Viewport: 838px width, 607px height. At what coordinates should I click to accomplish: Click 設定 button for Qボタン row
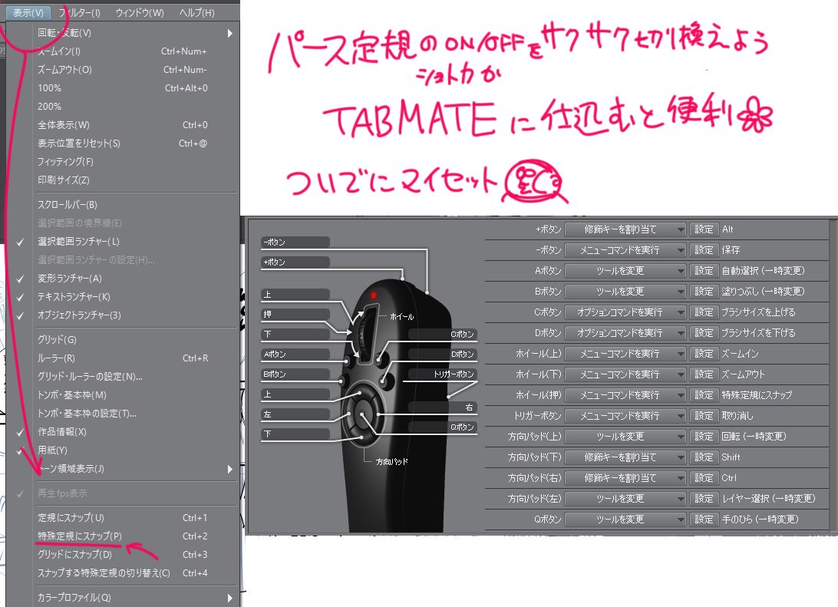[x=703, y=520]
